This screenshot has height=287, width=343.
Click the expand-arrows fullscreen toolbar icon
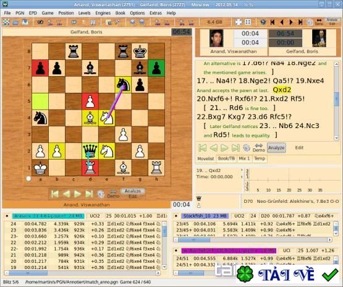click(239, 22)
